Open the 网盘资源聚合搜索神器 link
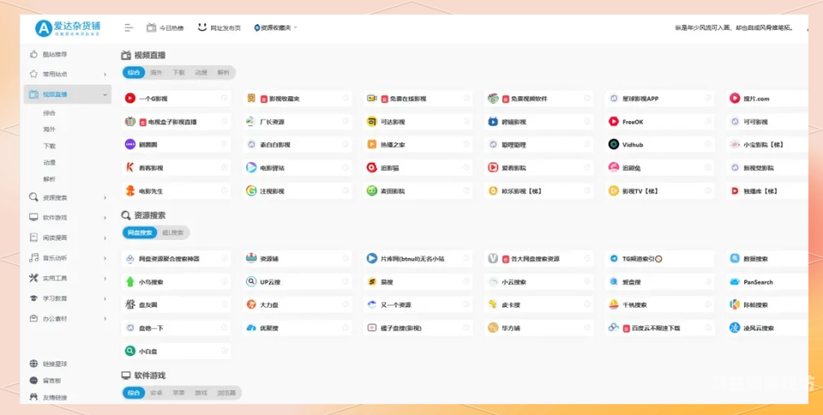The image size is (823, 415). click(x=176, y=259)
